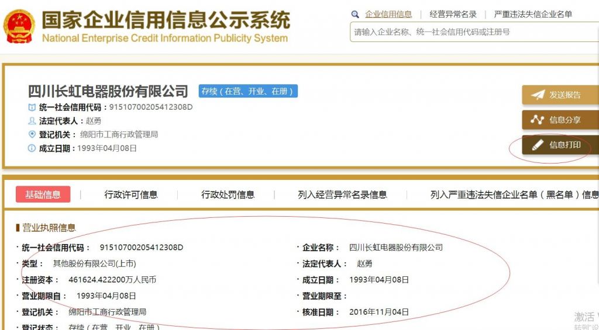Click the 企业名称 value 四川长虹电器股份有限公司
The width and height of the screenshot is (599, 330).
click(x=396, y=248)
